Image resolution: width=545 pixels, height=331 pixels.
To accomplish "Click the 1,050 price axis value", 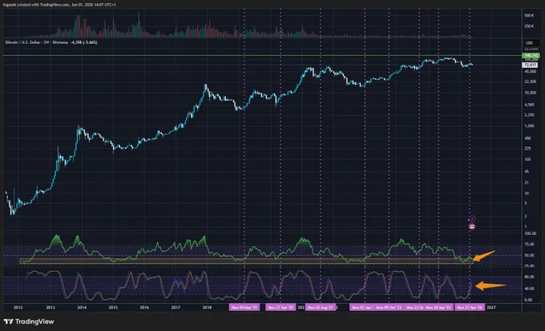I will point(529,126).
